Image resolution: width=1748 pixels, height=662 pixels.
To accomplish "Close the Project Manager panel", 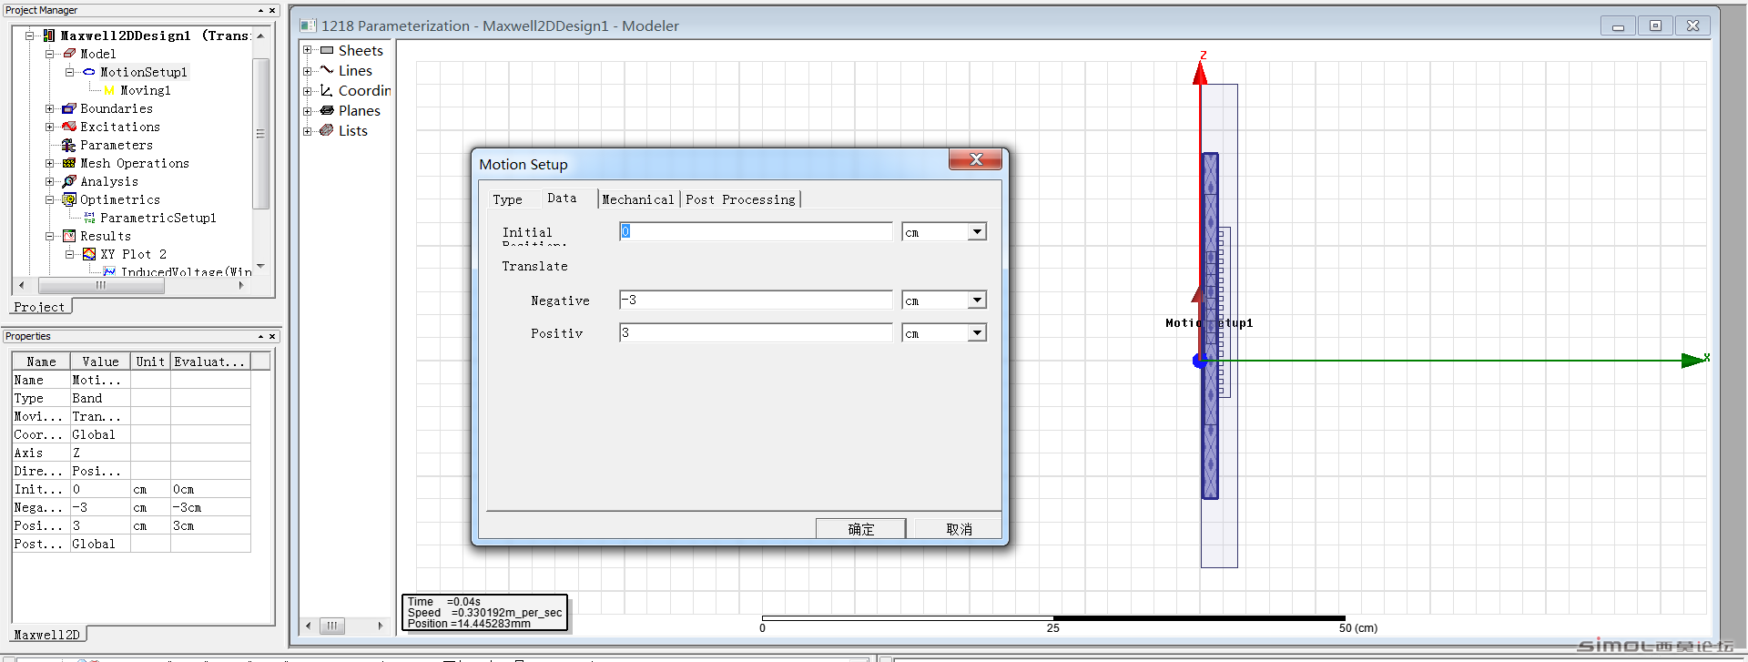I will click(x=271, y=10).
